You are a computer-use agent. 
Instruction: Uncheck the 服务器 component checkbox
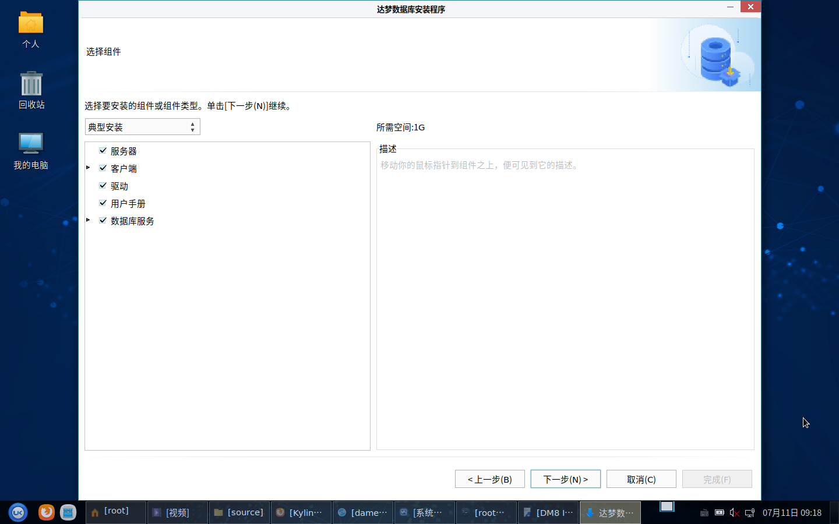coord(103,151)
